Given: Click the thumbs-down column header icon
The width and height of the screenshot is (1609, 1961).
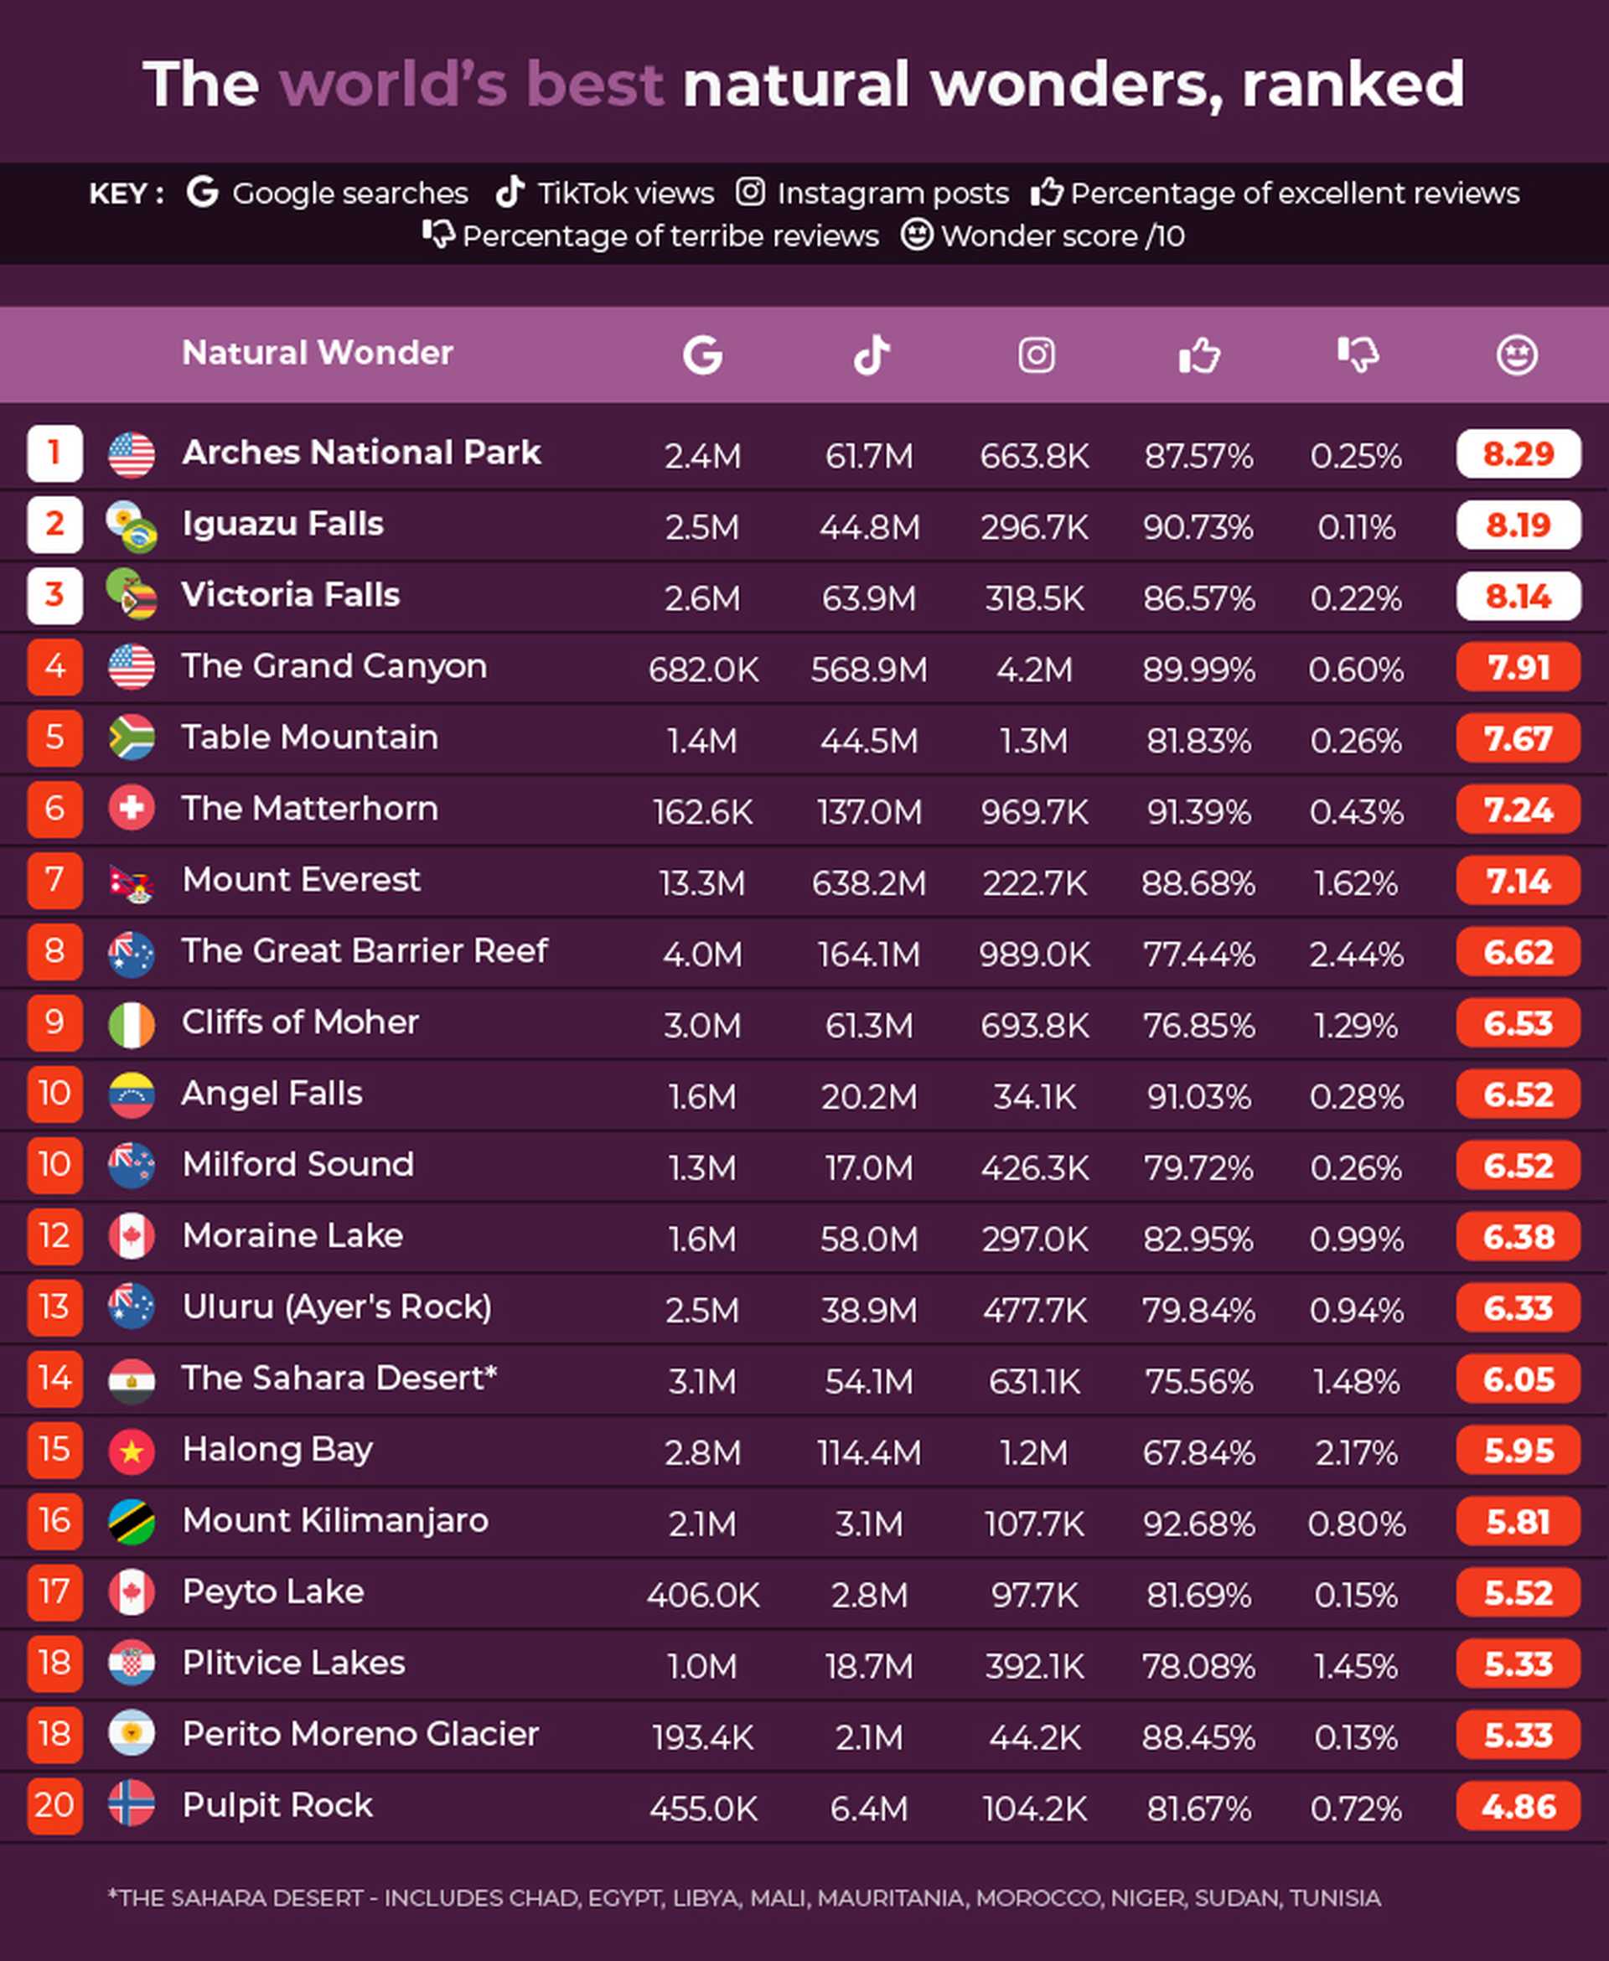Looking at the screenshot, I should click(x=1358, y=354).
